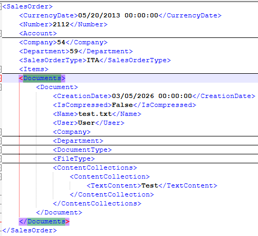This screenshot has height=236, width=258.
Task: Click the opening ContentCollections tag
Action: point(95,168)
